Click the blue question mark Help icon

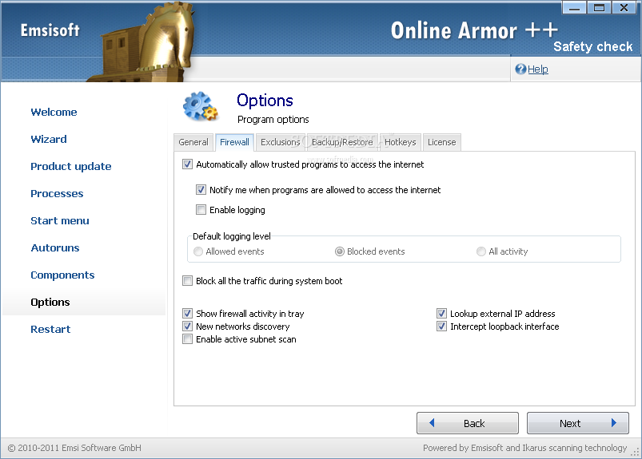(x=520, y=69)
